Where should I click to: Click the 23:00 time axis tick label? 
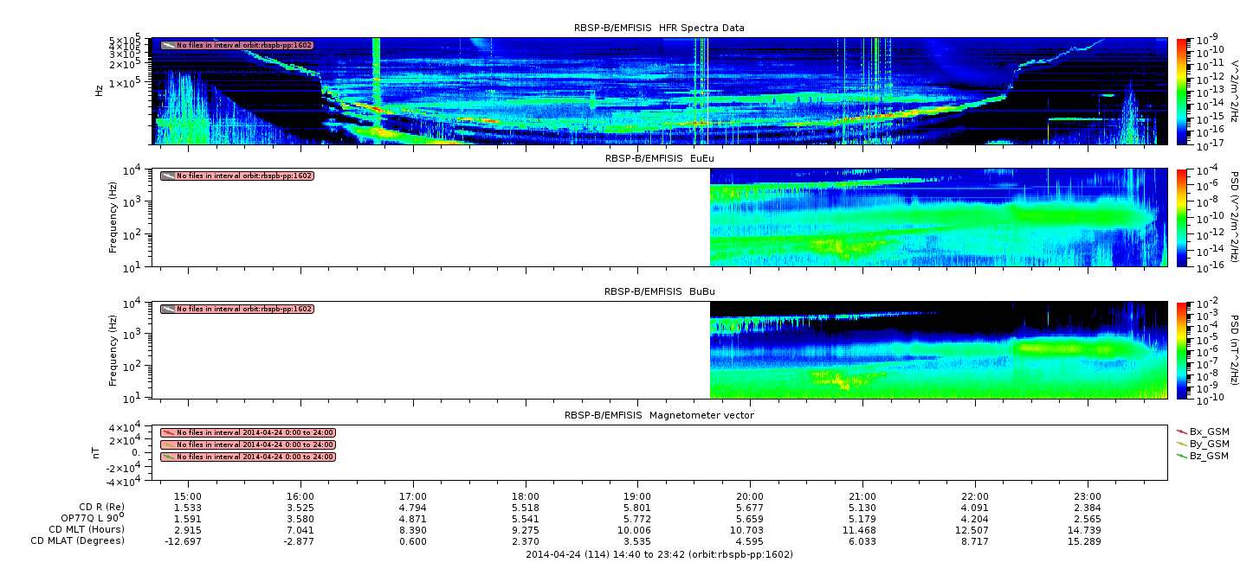pyautogui.click(x=1088, y=496)
